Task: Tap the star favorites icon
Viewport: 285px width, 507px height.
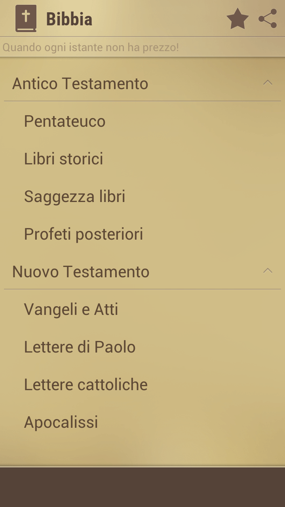Action: (237, 19)
